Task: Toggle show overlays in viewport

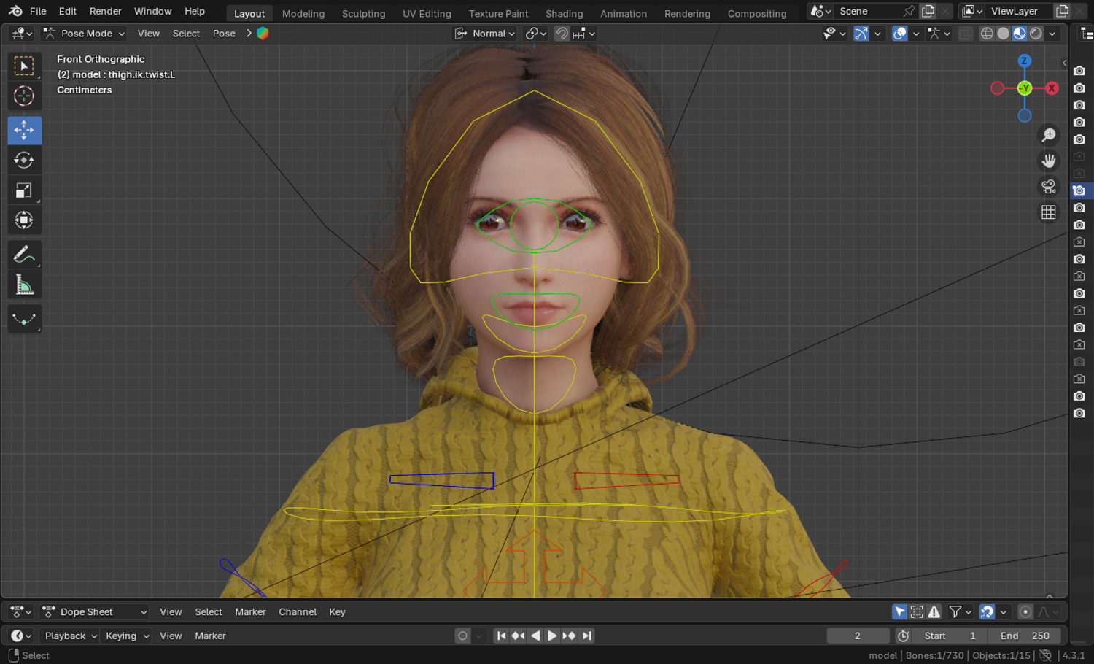Action: pyautogui.click(x=899, y=34)
